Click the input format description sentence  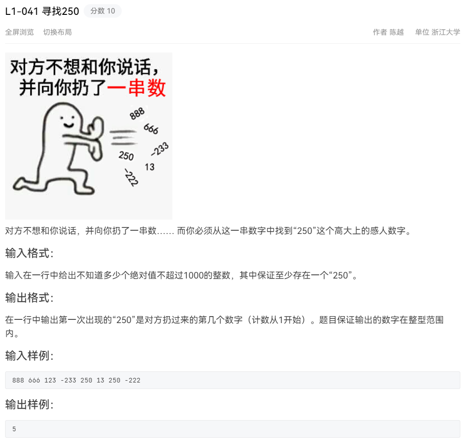[x=182, y=275]
